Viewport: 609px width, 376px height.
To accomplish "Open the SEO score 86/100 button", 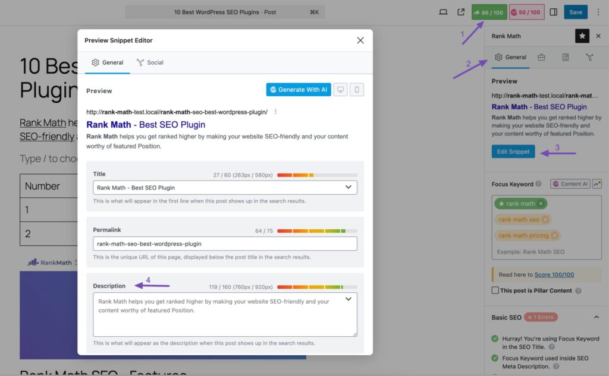I will pyautogui.click(x=489, y=12).
